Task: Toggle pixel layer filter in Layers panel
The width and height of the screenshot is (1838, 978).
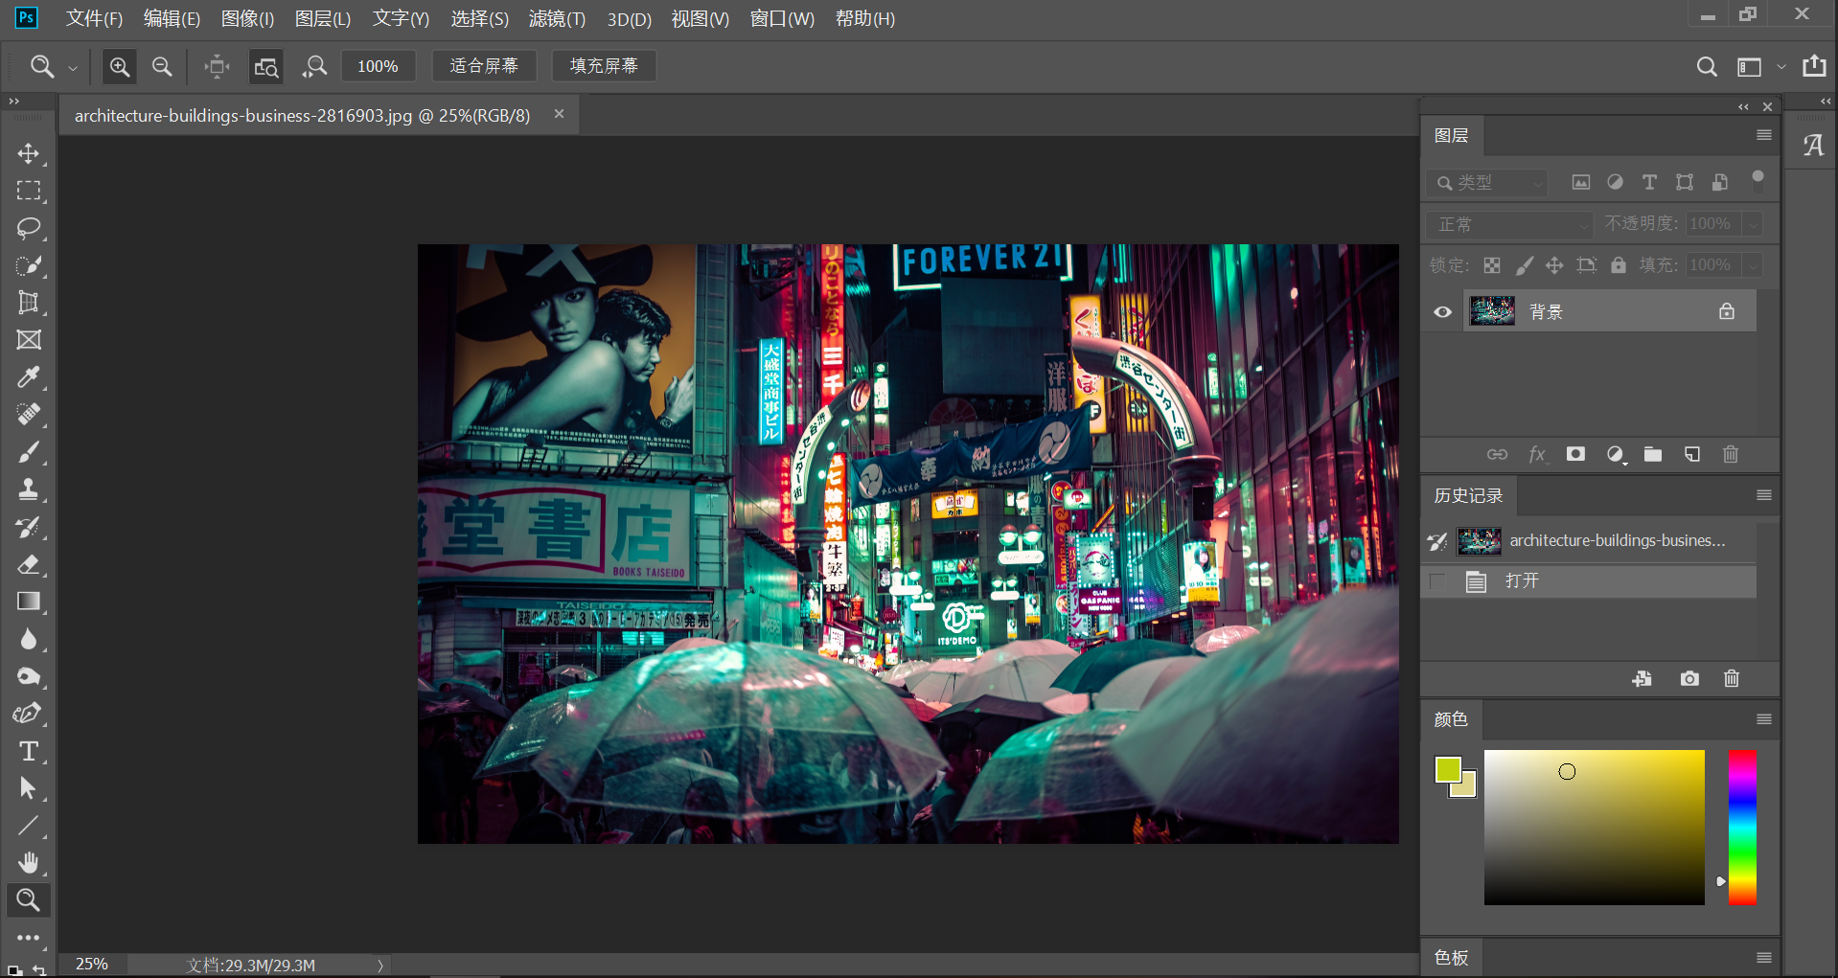Action: (x=1581, y=182)
